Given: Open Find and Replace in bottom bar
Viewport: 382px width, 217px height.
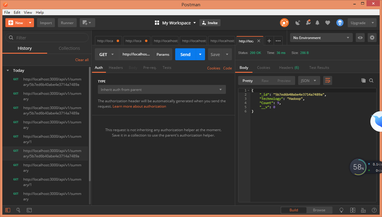Looking at the screenshot, I should coord(18,210).
